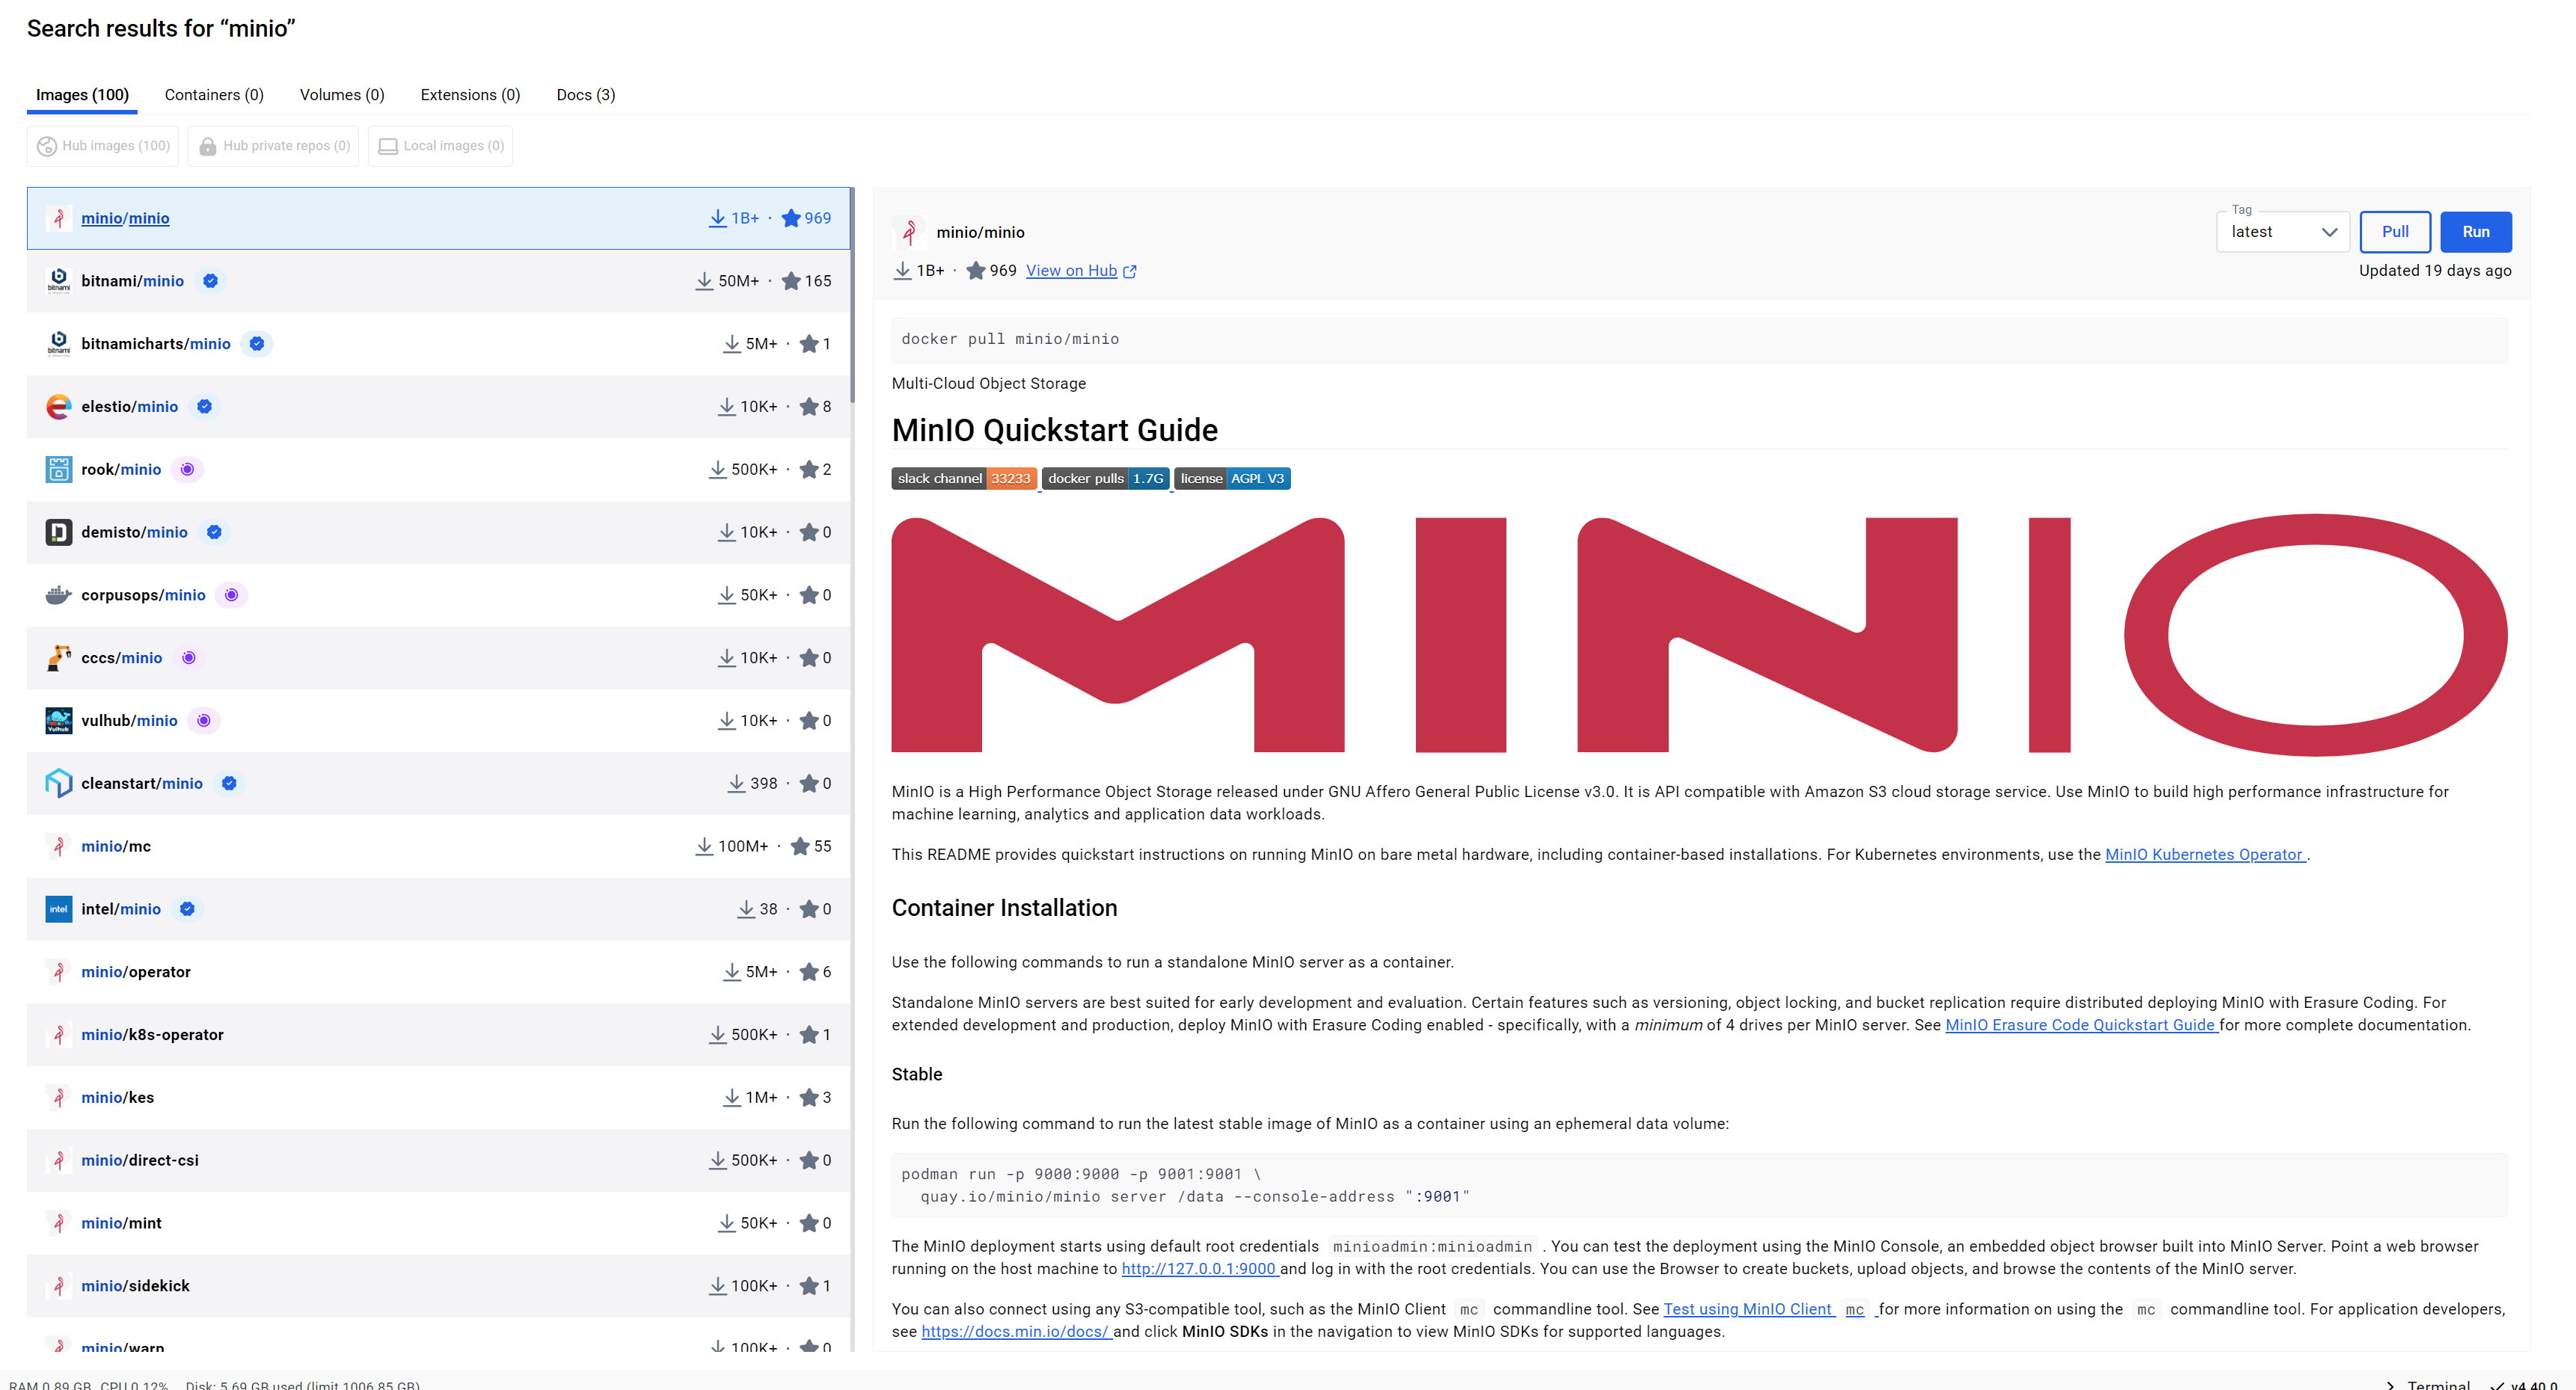Image resolution: width=2576 pixels, height=1390 pixels.
Task: Click the minio/minio flamingo logo icon in list
Action: pyautogui.click(x=59, y=218)
